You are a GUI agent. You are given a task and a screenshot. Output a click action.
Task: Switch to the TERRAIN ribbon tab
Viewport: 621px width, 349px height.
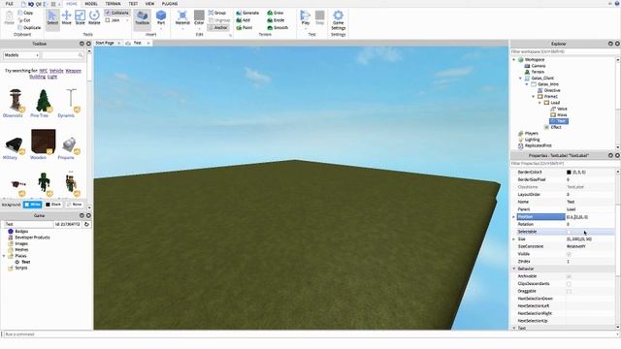pyautogui.click(x=113, y=4)
